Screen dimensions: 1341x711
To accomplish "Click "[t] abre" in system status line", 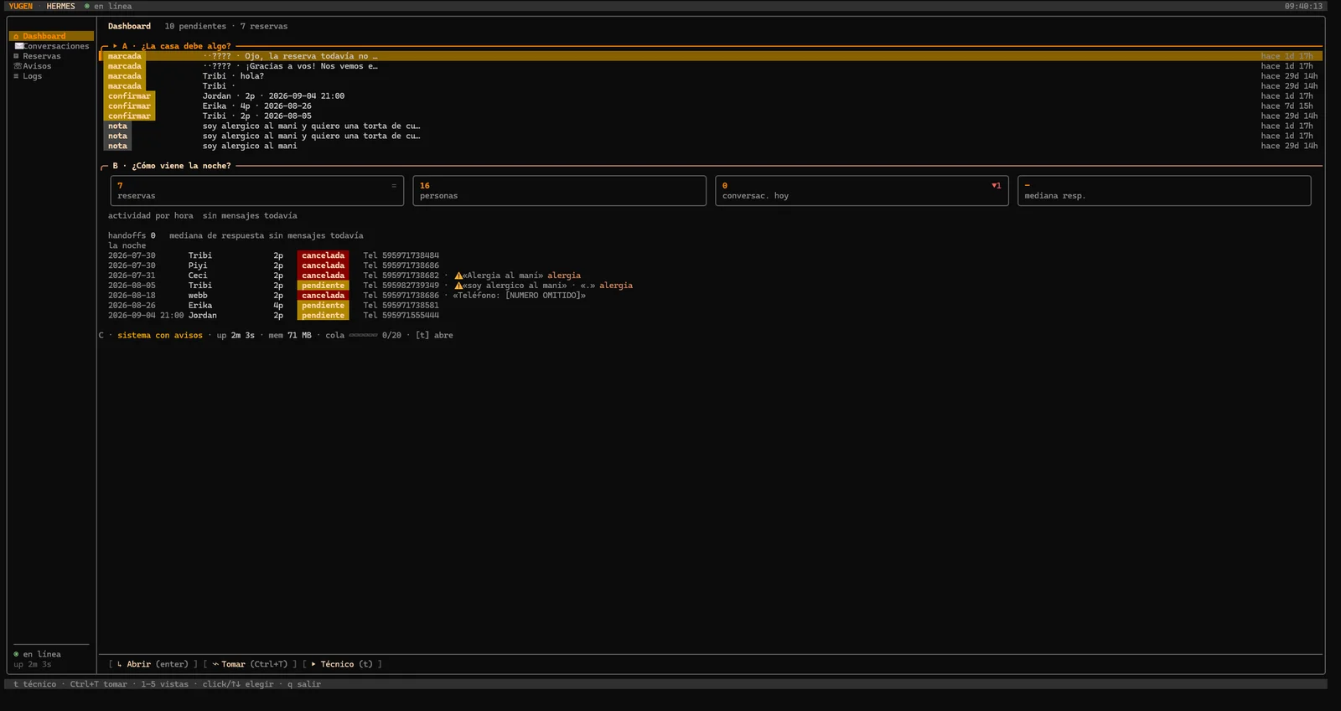I will pos(434,335).
